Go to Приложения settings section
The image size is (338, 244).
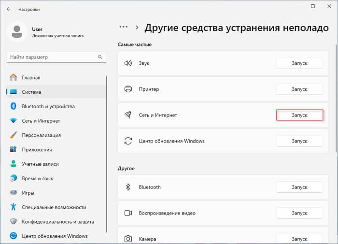click(x=56, y=149)
